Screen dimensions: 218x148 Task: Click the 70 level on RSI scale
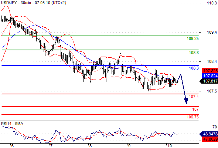tap(215, 127)
